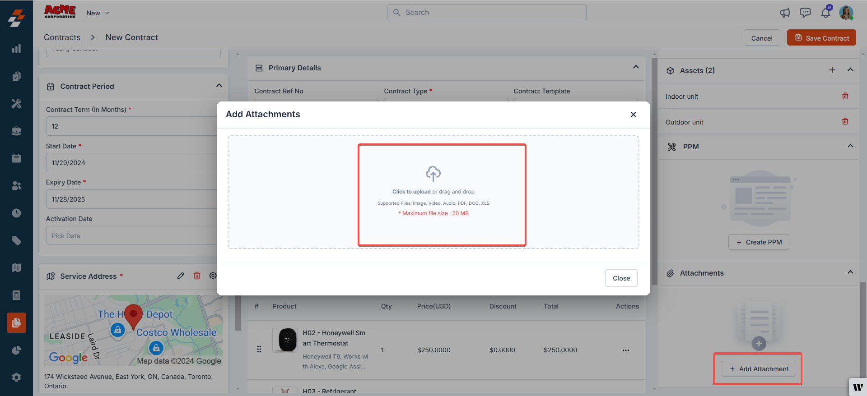
Task: Dismiss the Add Attachments dialog with X
Action: (633, 115)
